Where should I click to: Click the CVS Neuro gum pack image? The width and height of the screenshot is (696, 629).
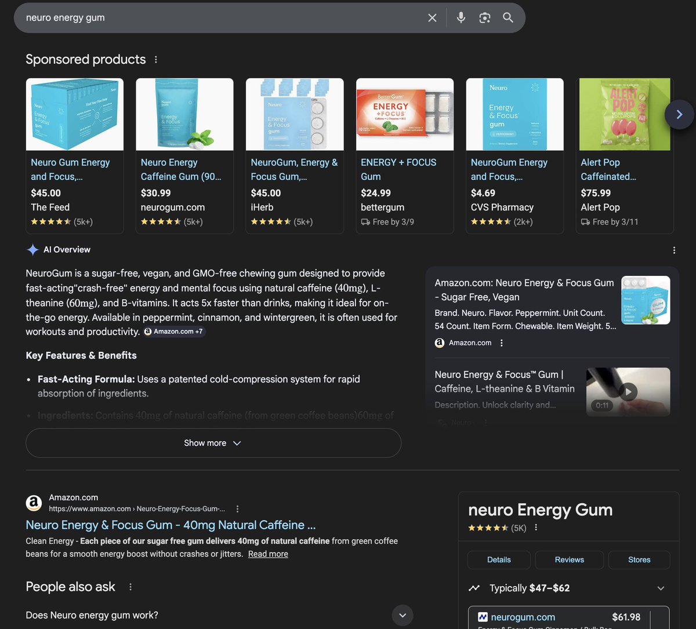click(515, 114)
